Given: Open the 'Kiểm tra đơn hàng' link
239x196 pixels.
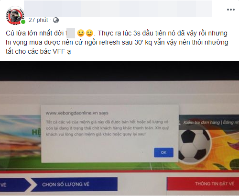Looking at the screenshot, I should [x=201, y=123].
